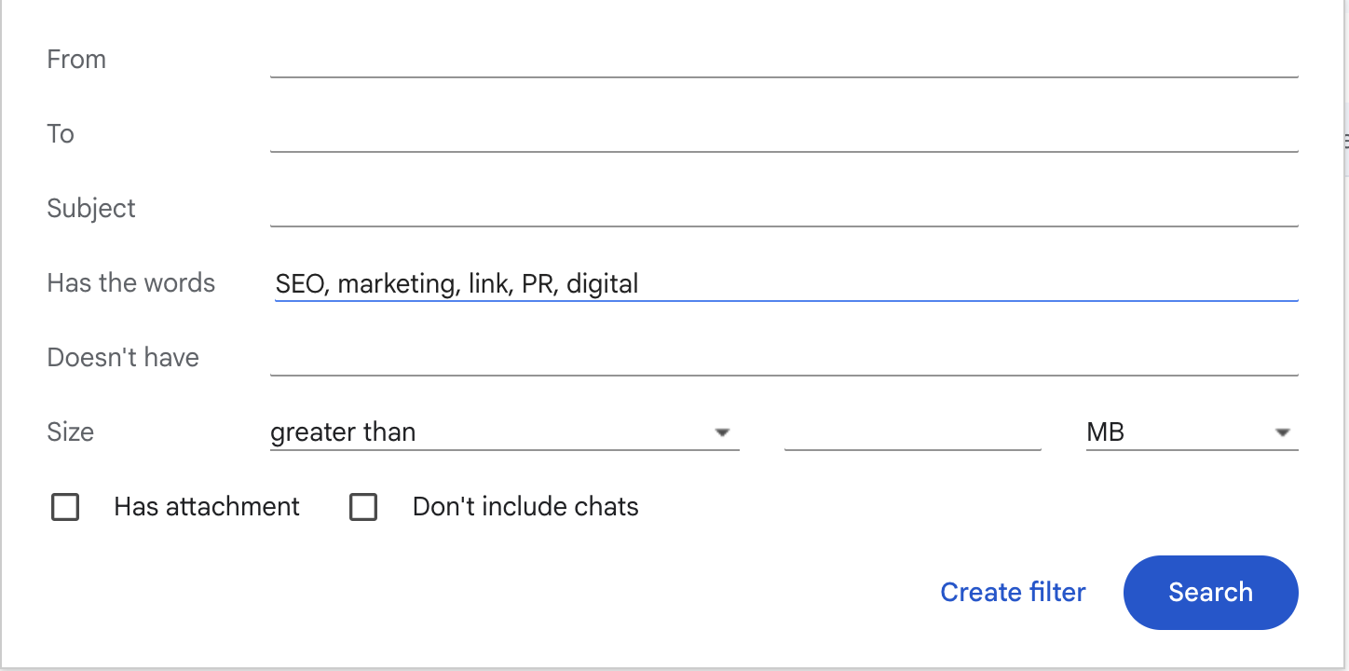The width and height of the screenshot is (1349, 671).
Task: Enable the Has attachment checkbox
Action: click(x=65, y=507)
